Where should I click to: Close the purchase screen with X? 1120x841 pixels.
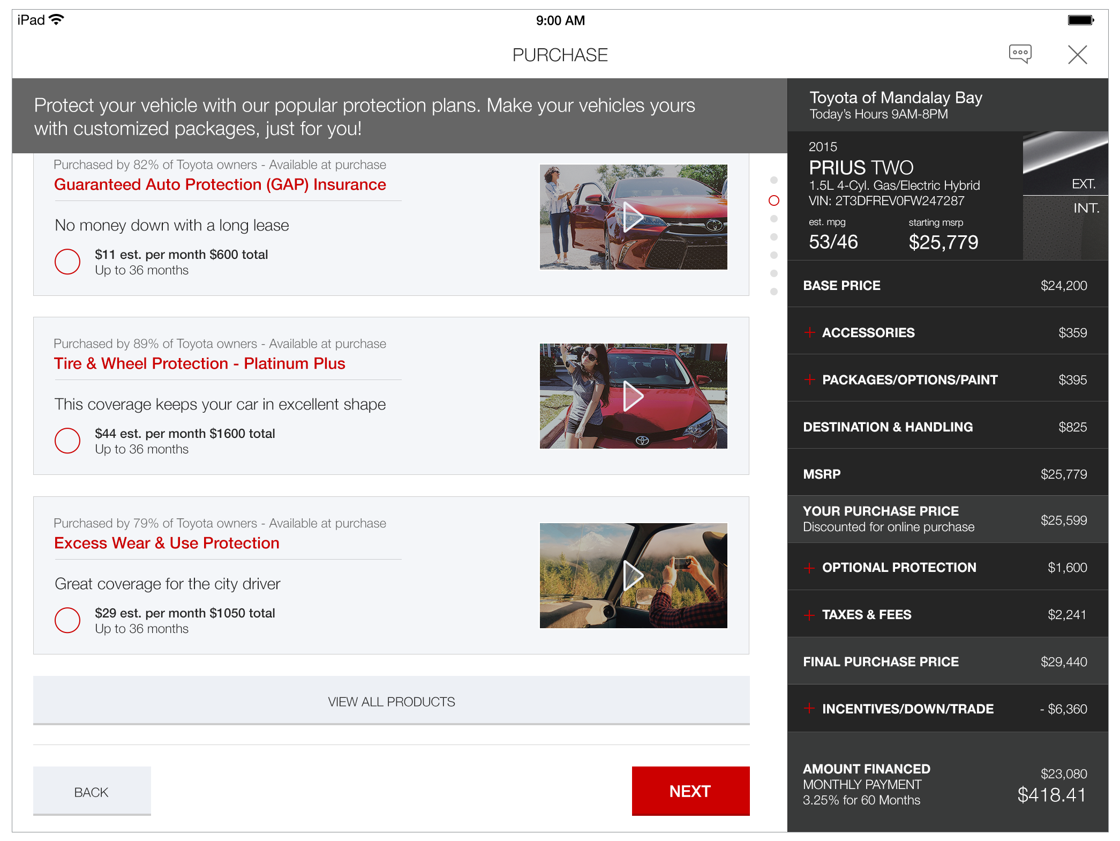1077,55
